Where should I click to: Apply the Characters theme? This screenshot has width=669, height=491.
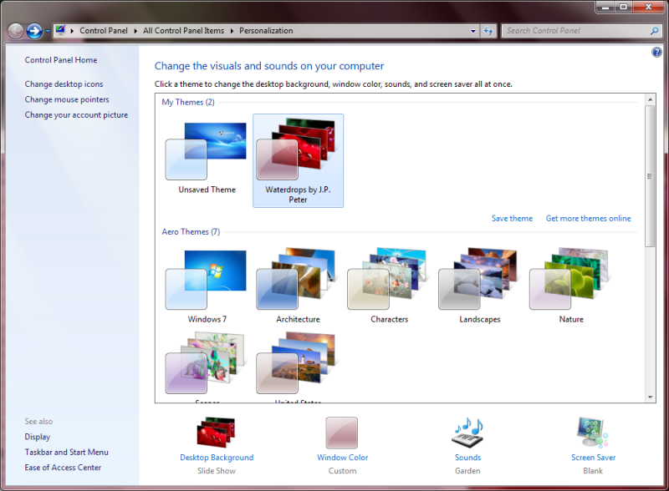388,278
